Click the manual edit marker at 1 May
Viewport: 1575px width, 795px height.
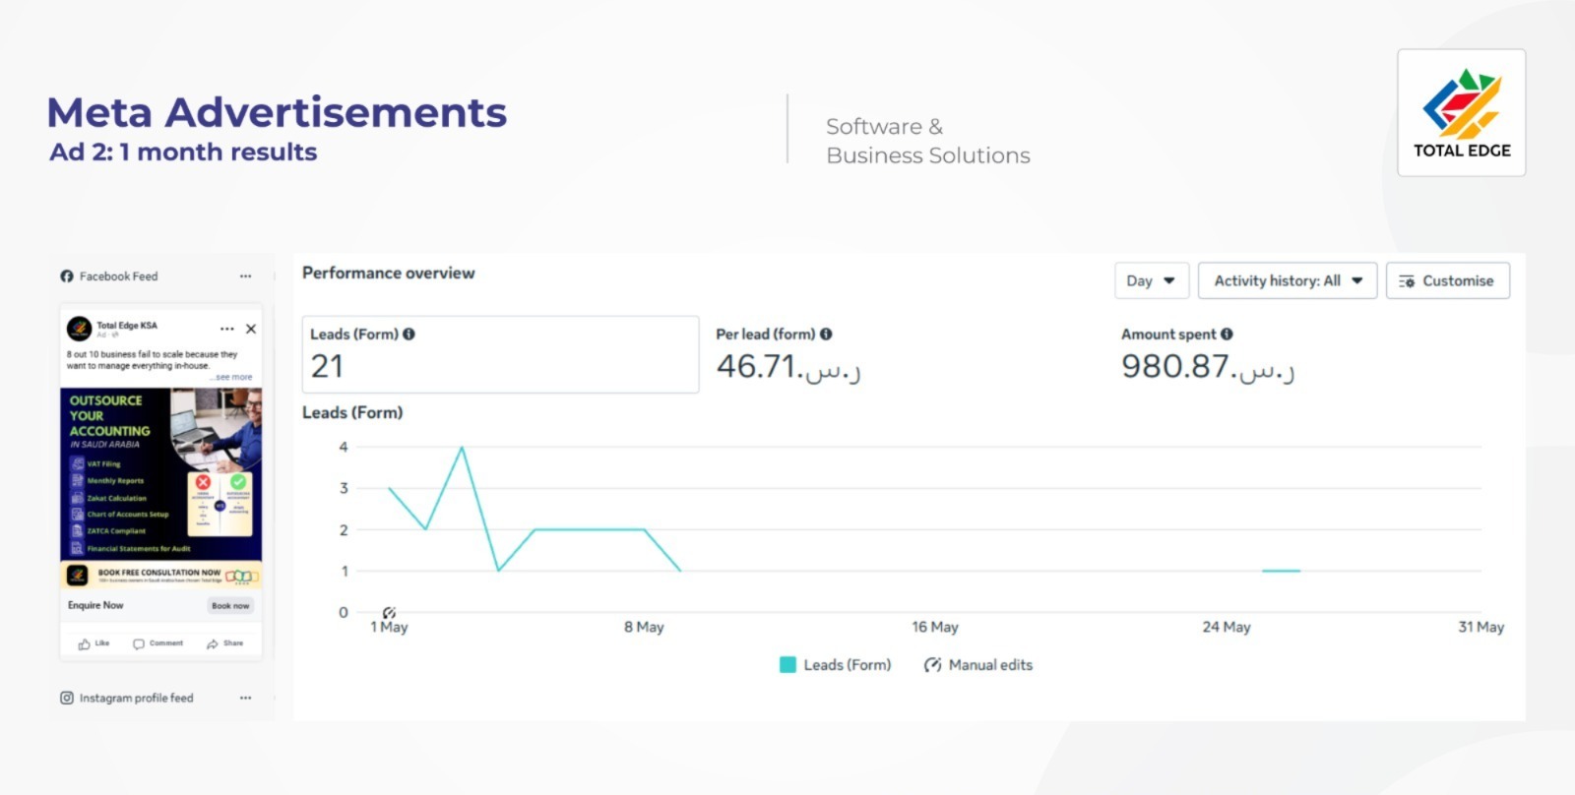[x=389, y=613]
